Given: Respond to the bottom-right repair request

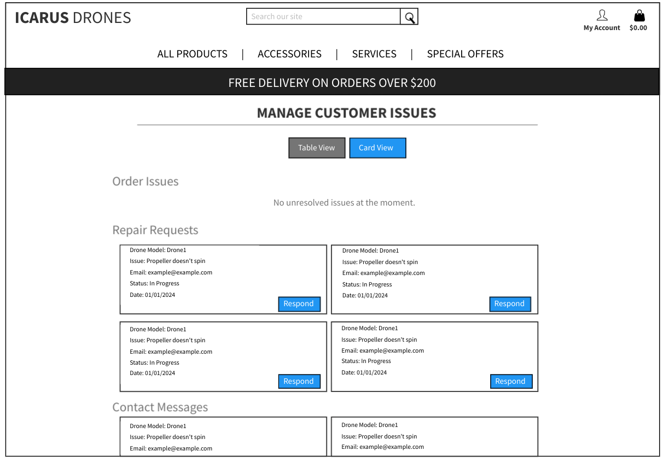Looking at the screenshot, I should point(511,381).
